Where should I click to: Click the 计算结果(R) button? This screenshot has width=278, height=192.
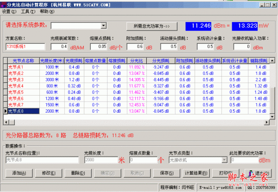pyautogui.click(x=196, y=173)
